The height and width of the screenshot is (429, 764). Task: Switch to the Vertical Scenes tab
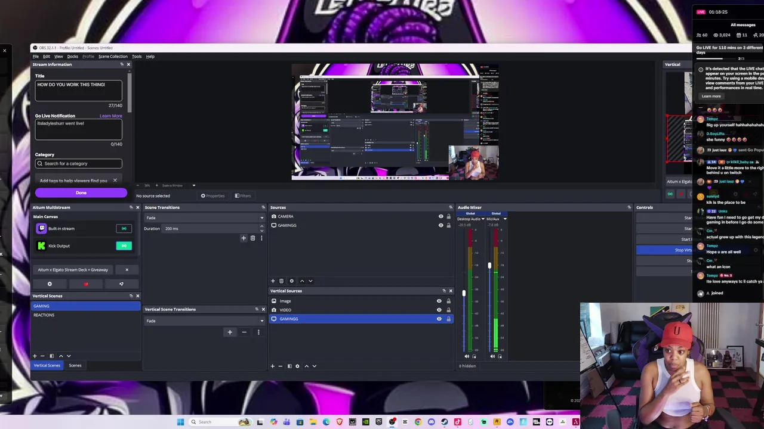pyautogui.click(x=47, y=365)
